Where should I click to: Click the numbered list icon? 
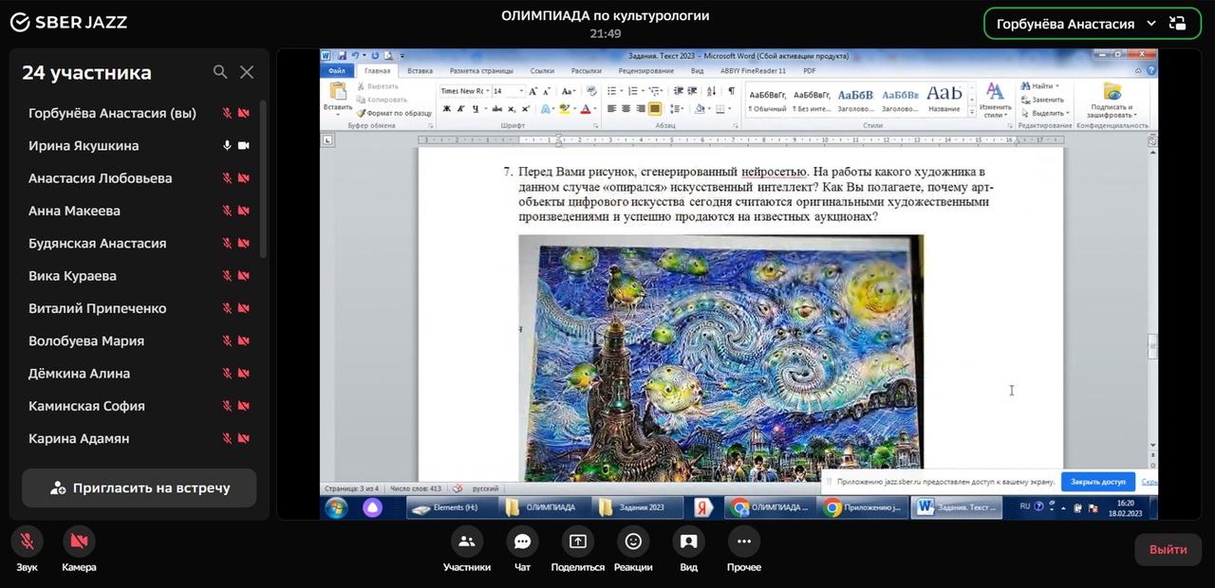[633, 91]
